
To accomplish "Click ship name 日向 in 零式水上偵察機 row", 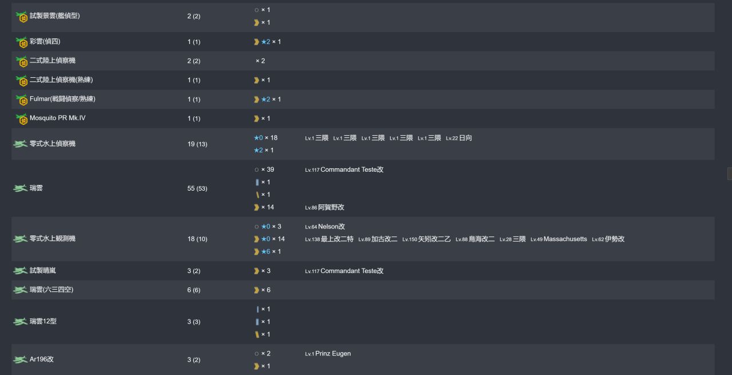I will tap(465, 138).
